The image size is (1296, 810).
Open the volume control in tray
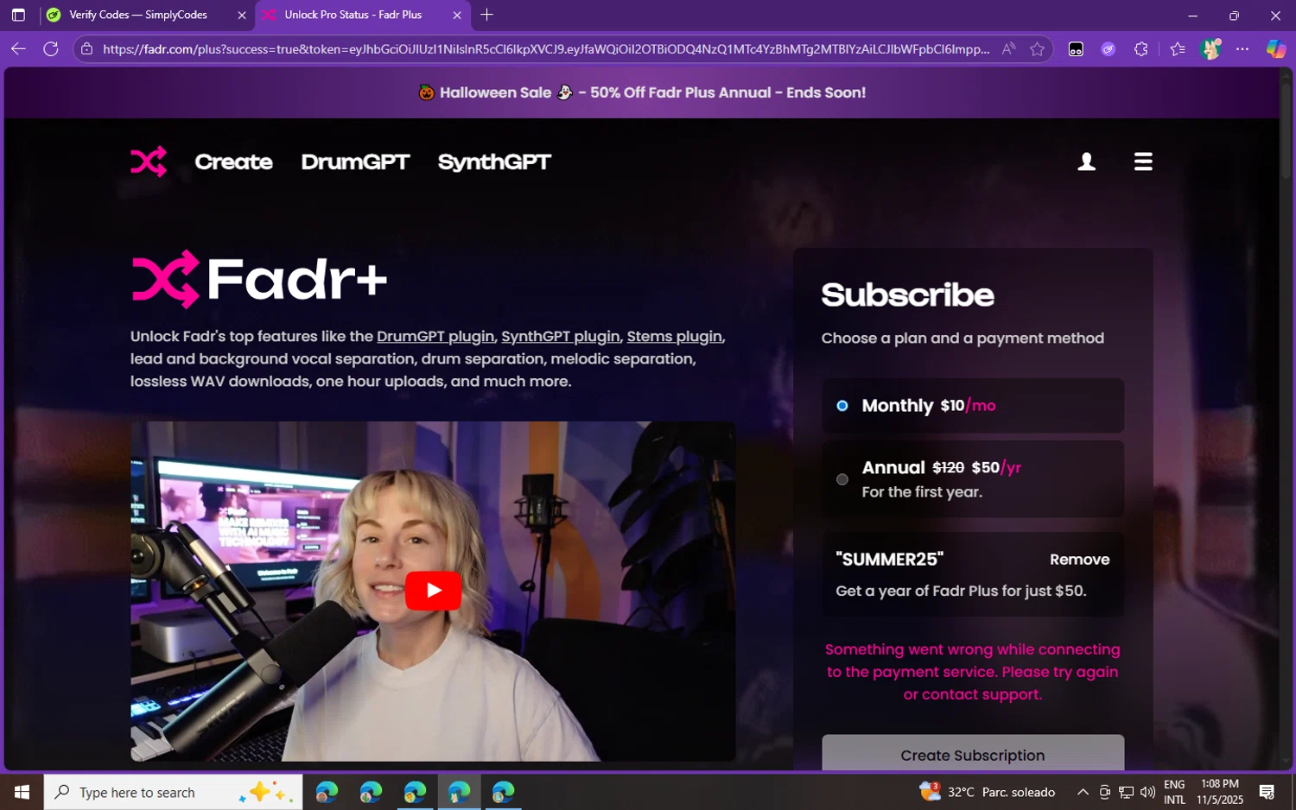pyautogui.click(x=1147, y=792)
